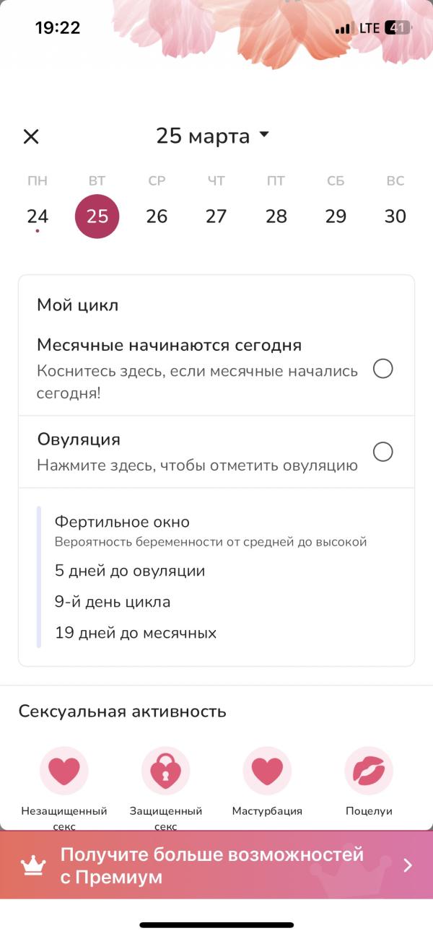Mark period starting today radio button
This screenshot has width=433, height=936.
point(382,369)
